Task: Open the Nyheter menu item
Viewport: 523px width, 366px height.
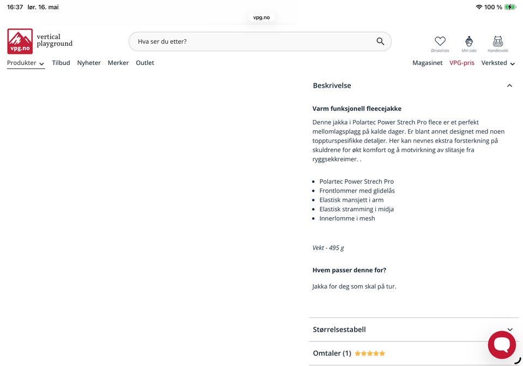Action: pos(89,63)
